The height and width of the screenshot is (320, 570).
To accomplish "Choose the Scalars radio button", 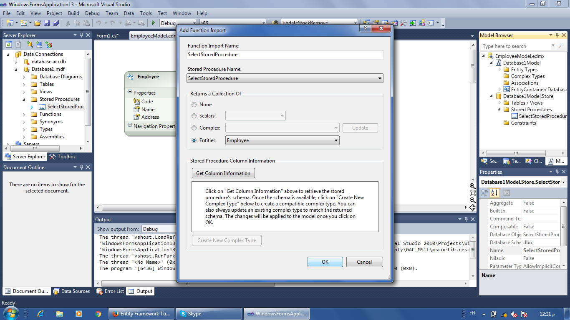I will click(194, 116).
